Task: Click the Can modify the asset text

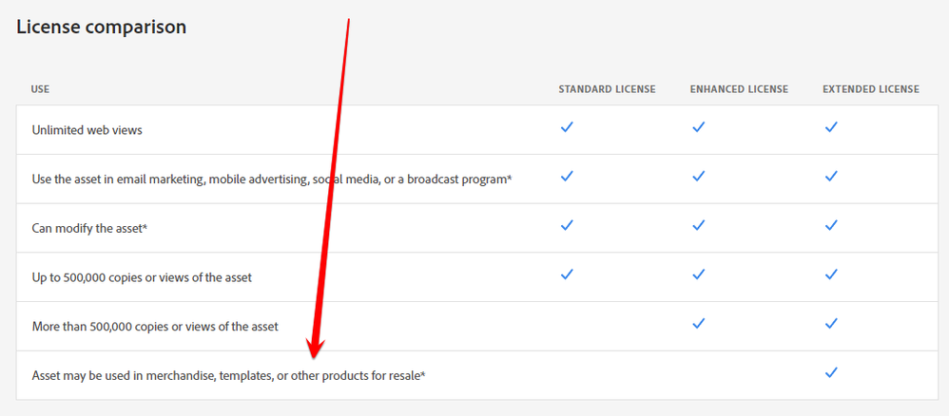Action: tap(89, 228)
